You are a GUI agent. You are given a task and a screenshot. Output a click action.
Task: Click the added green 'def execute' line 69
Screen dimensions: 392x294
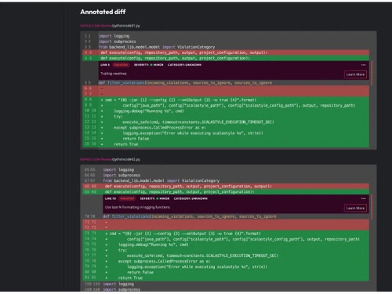pos(226,192)
